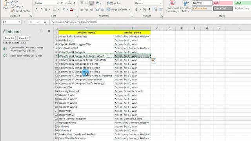
Task: Select column C header
Action: pyautogui.click(x=157, y=29)
